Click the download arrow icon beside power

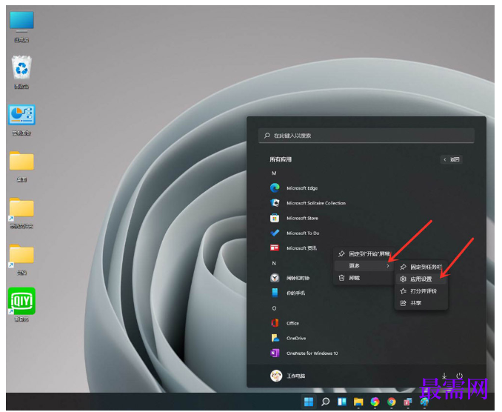pos(444,376)
